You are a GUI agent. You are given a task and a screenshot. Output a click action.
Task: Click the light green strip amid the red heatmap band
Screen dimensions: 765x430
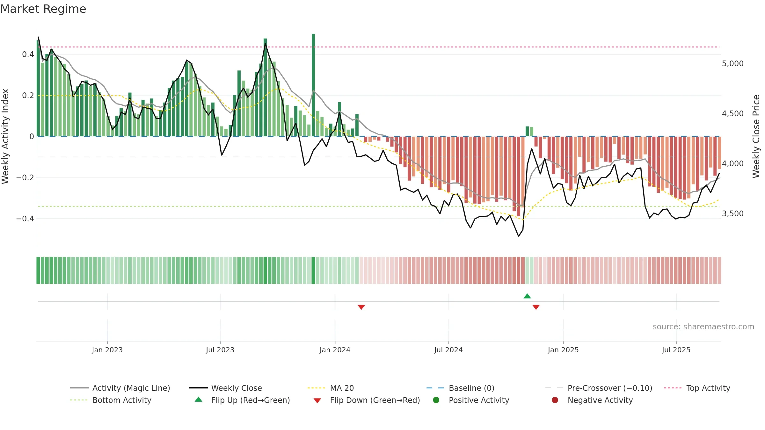(x=529, y=270)
